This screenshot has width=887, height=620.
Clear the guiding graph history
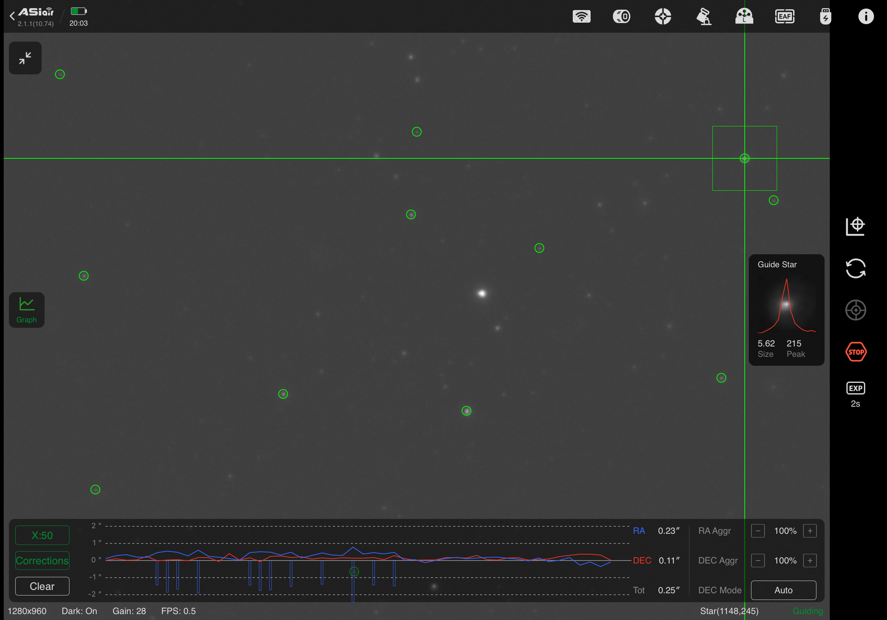pos(42,587)
